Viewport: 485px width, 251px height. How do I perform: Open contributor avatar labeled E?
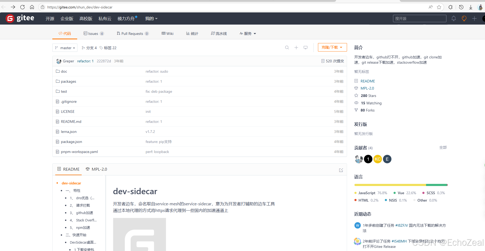point(387,159)
